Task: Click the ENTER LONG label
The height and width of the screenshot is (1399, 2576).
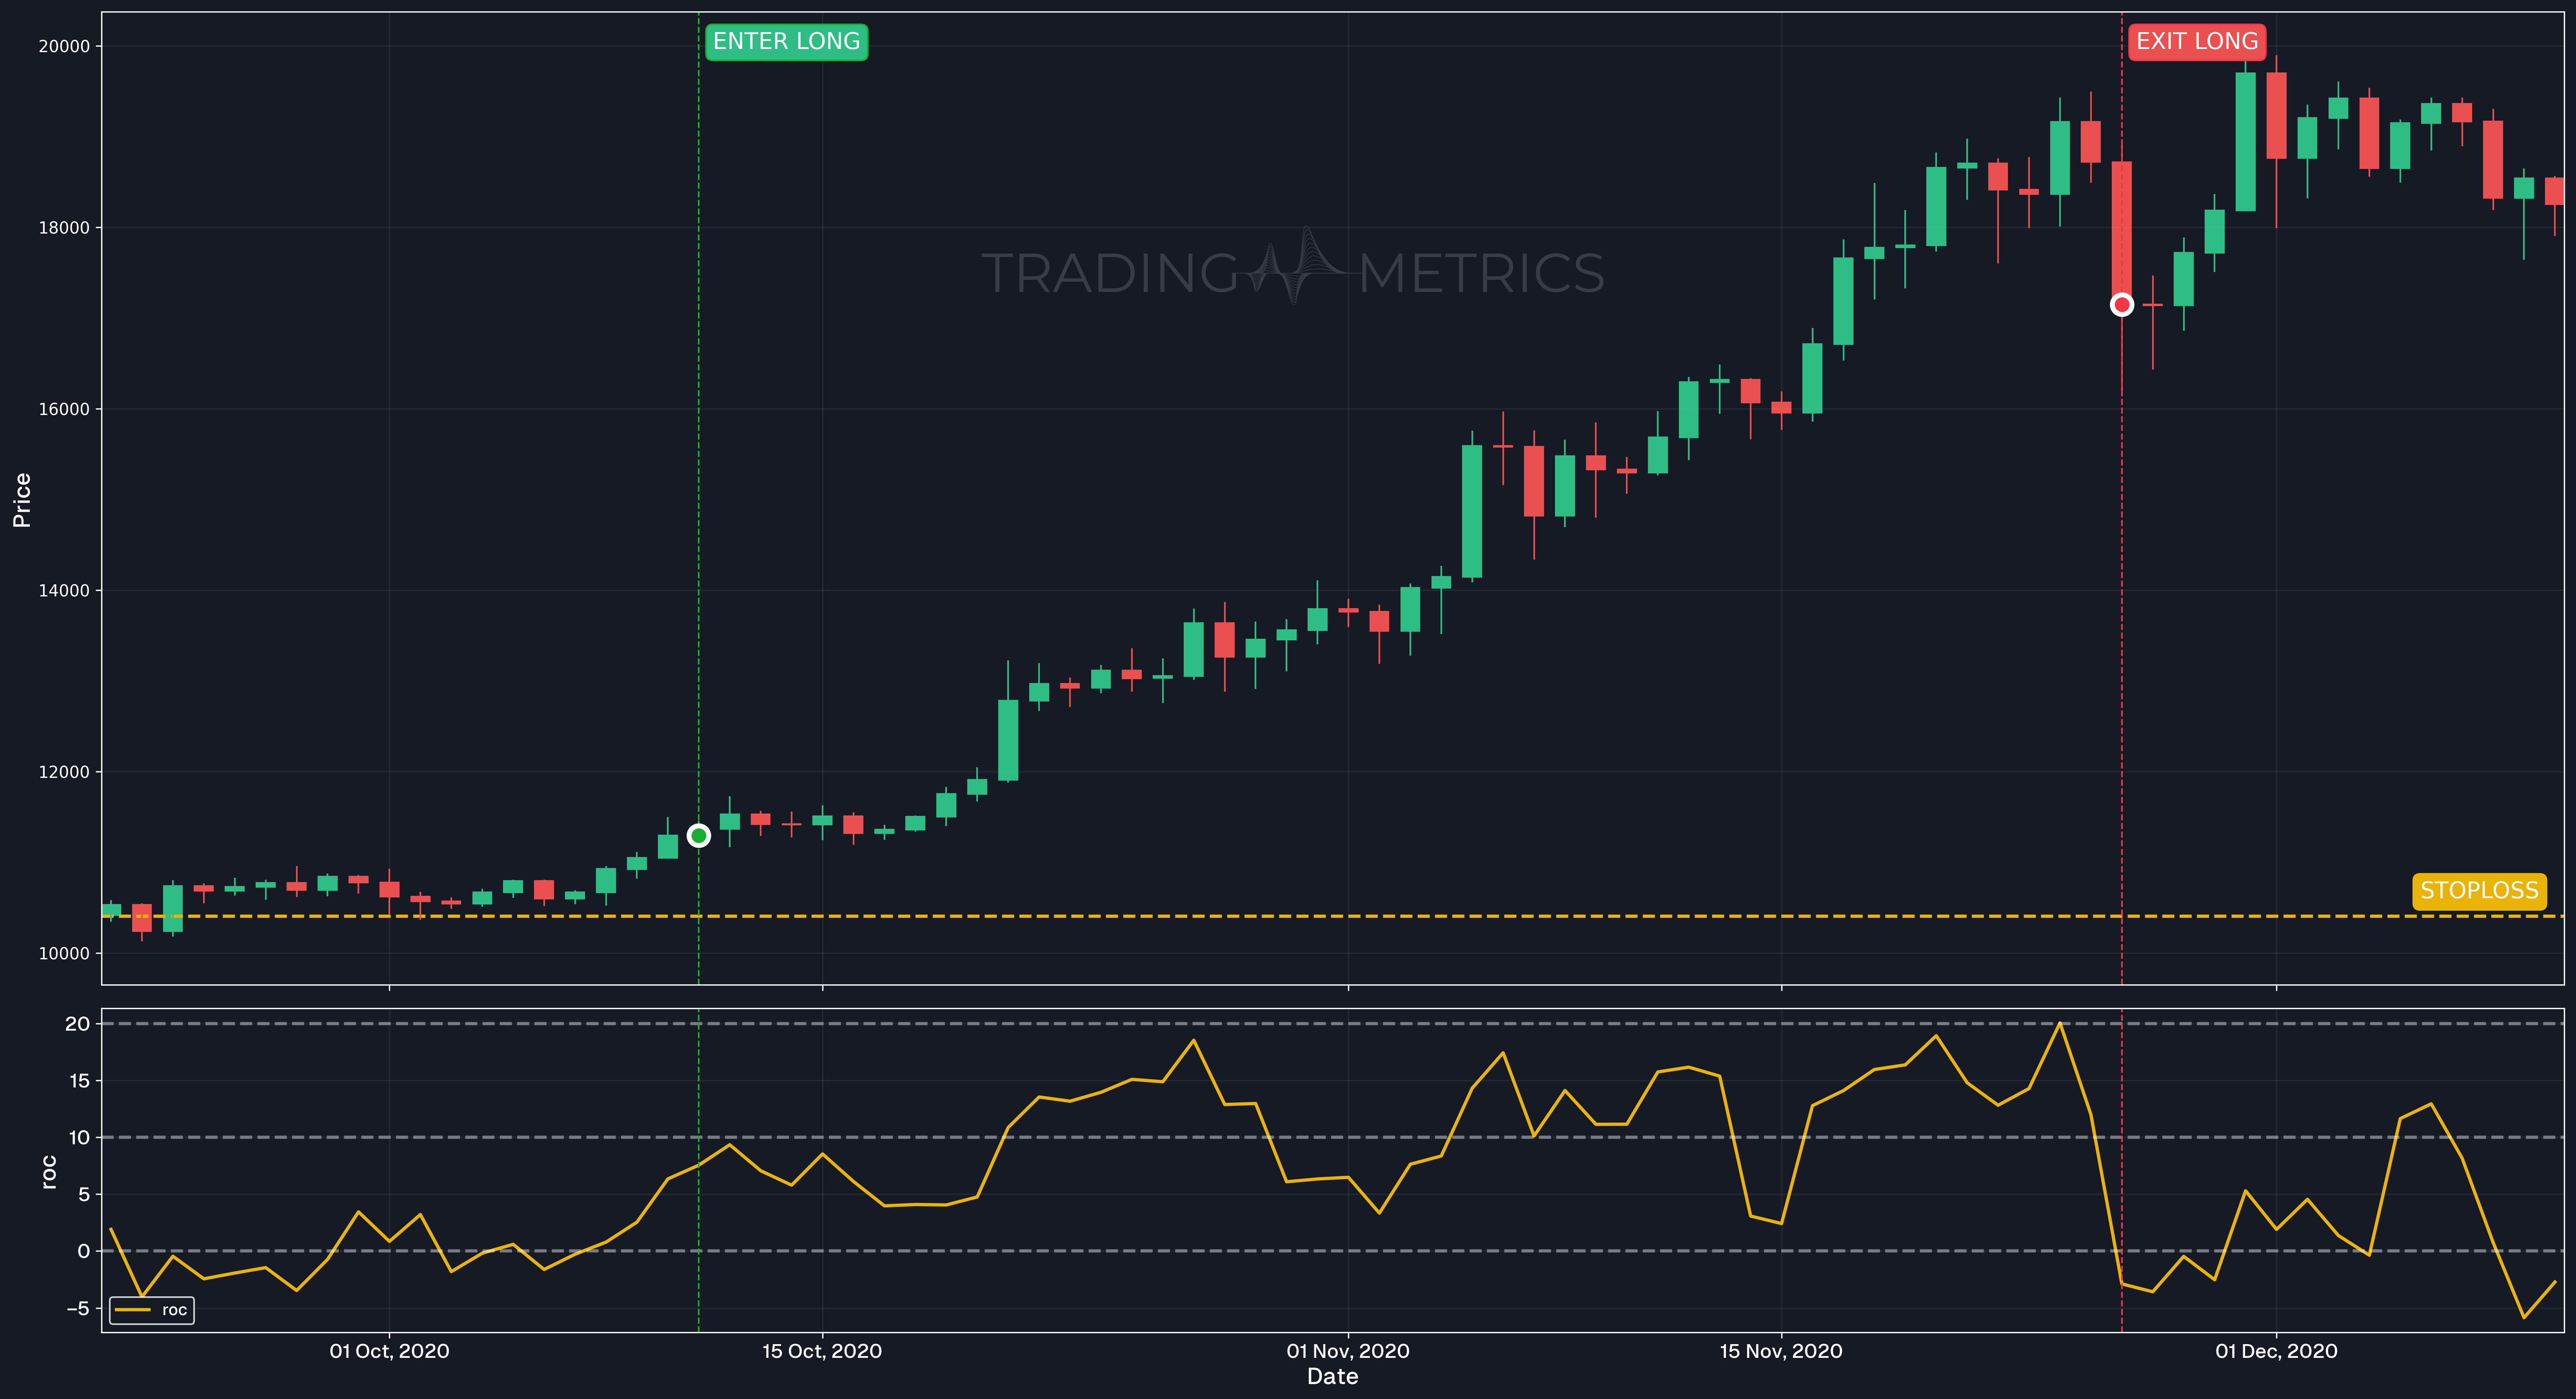Action: coord(786,42)
